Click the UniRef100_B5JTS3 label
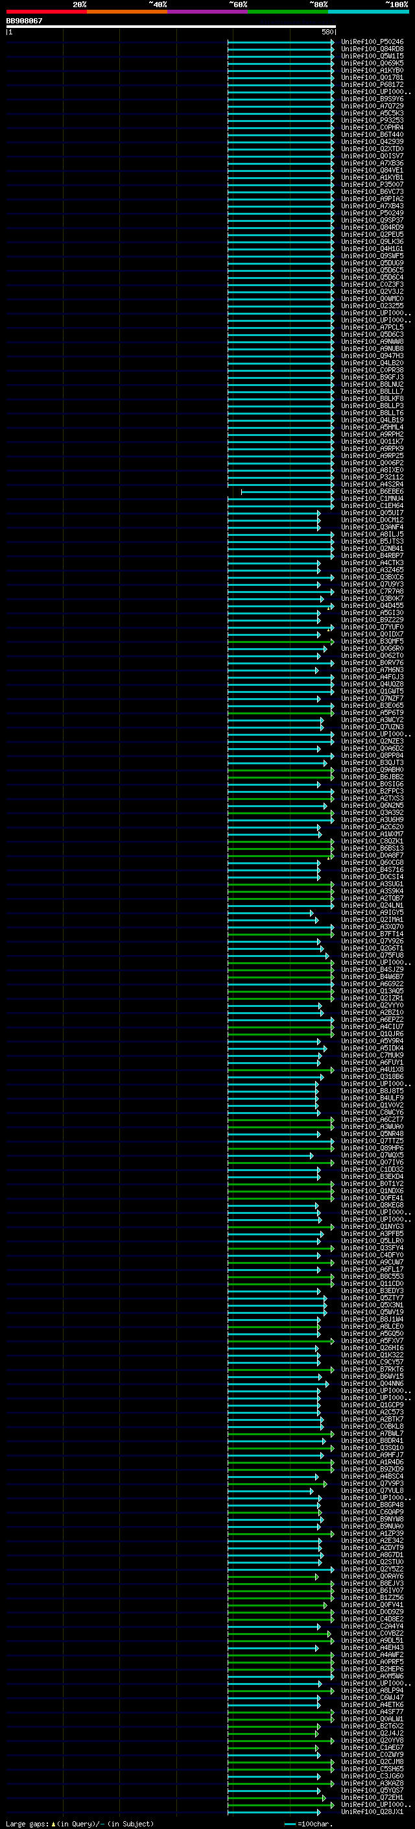Viewport: 415px width, 1829px height. click(x=372, y=541)
